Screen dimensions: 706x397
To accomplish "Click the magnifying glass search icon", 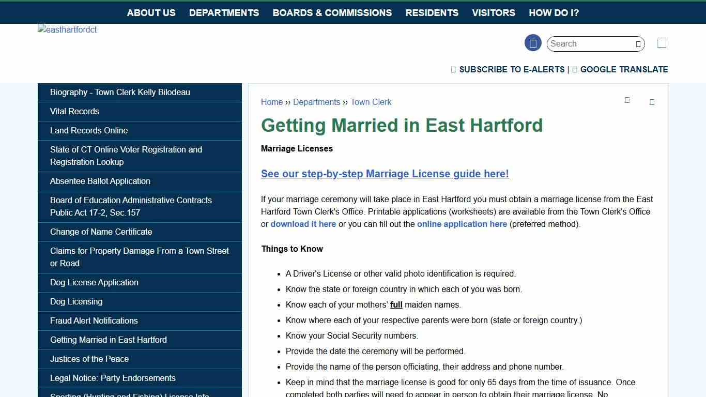I will click(x=638, y=44).
